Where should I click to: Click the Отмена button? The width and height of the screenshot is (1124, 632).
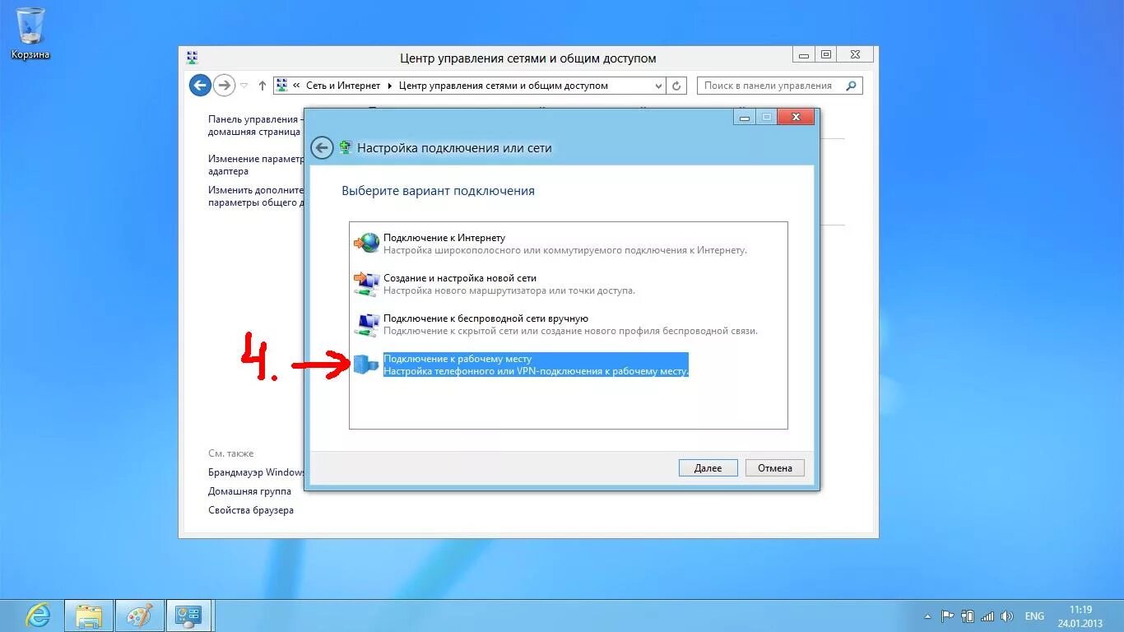[775, 468]
